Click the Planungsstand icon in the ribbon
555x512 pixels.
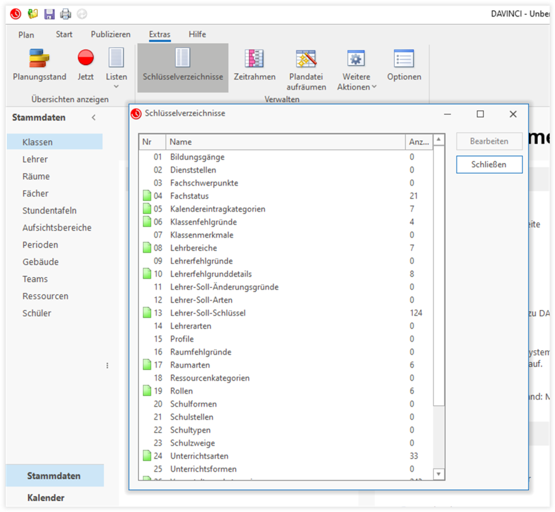pos(39,59)
